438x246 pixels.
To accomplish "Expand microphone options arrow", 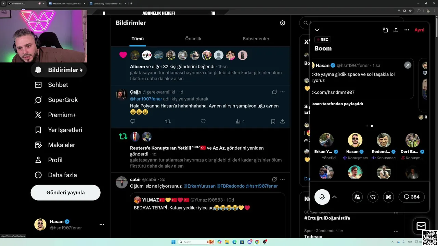I will tap(335, 197).
